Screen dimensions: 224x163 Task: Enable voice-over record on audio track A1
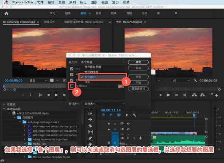141,138
